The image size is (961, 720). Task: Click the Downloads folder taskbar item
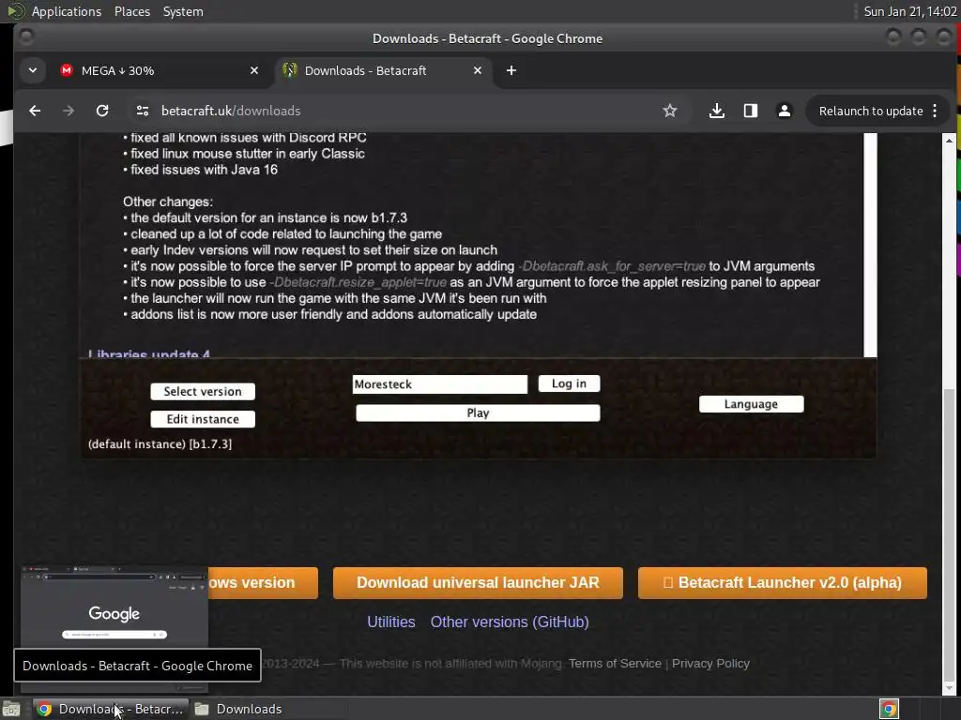click(238, 709)
